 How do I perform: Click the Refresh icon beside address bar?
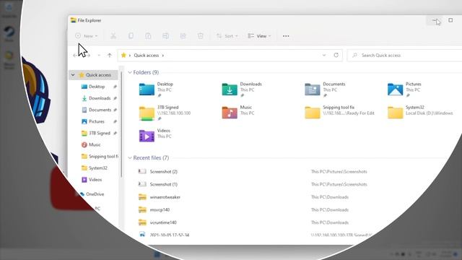click(x=336, y=55)
